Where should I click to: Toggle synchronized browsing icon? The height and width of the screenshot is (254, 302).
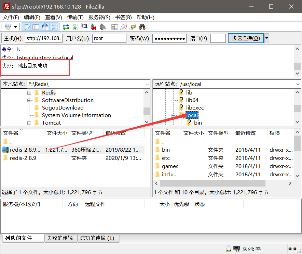tap(133, 27)
